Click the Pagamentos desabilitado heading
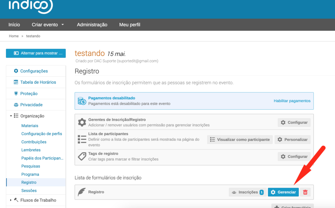The image size is (335, 208). [x=112, y=98]
